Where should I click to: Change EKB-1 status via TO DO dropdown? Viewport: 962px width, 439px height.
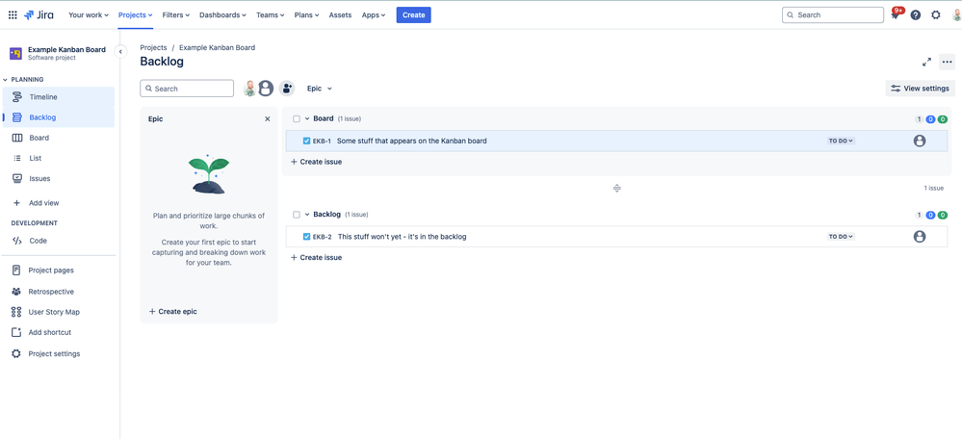tap(841, 141)
